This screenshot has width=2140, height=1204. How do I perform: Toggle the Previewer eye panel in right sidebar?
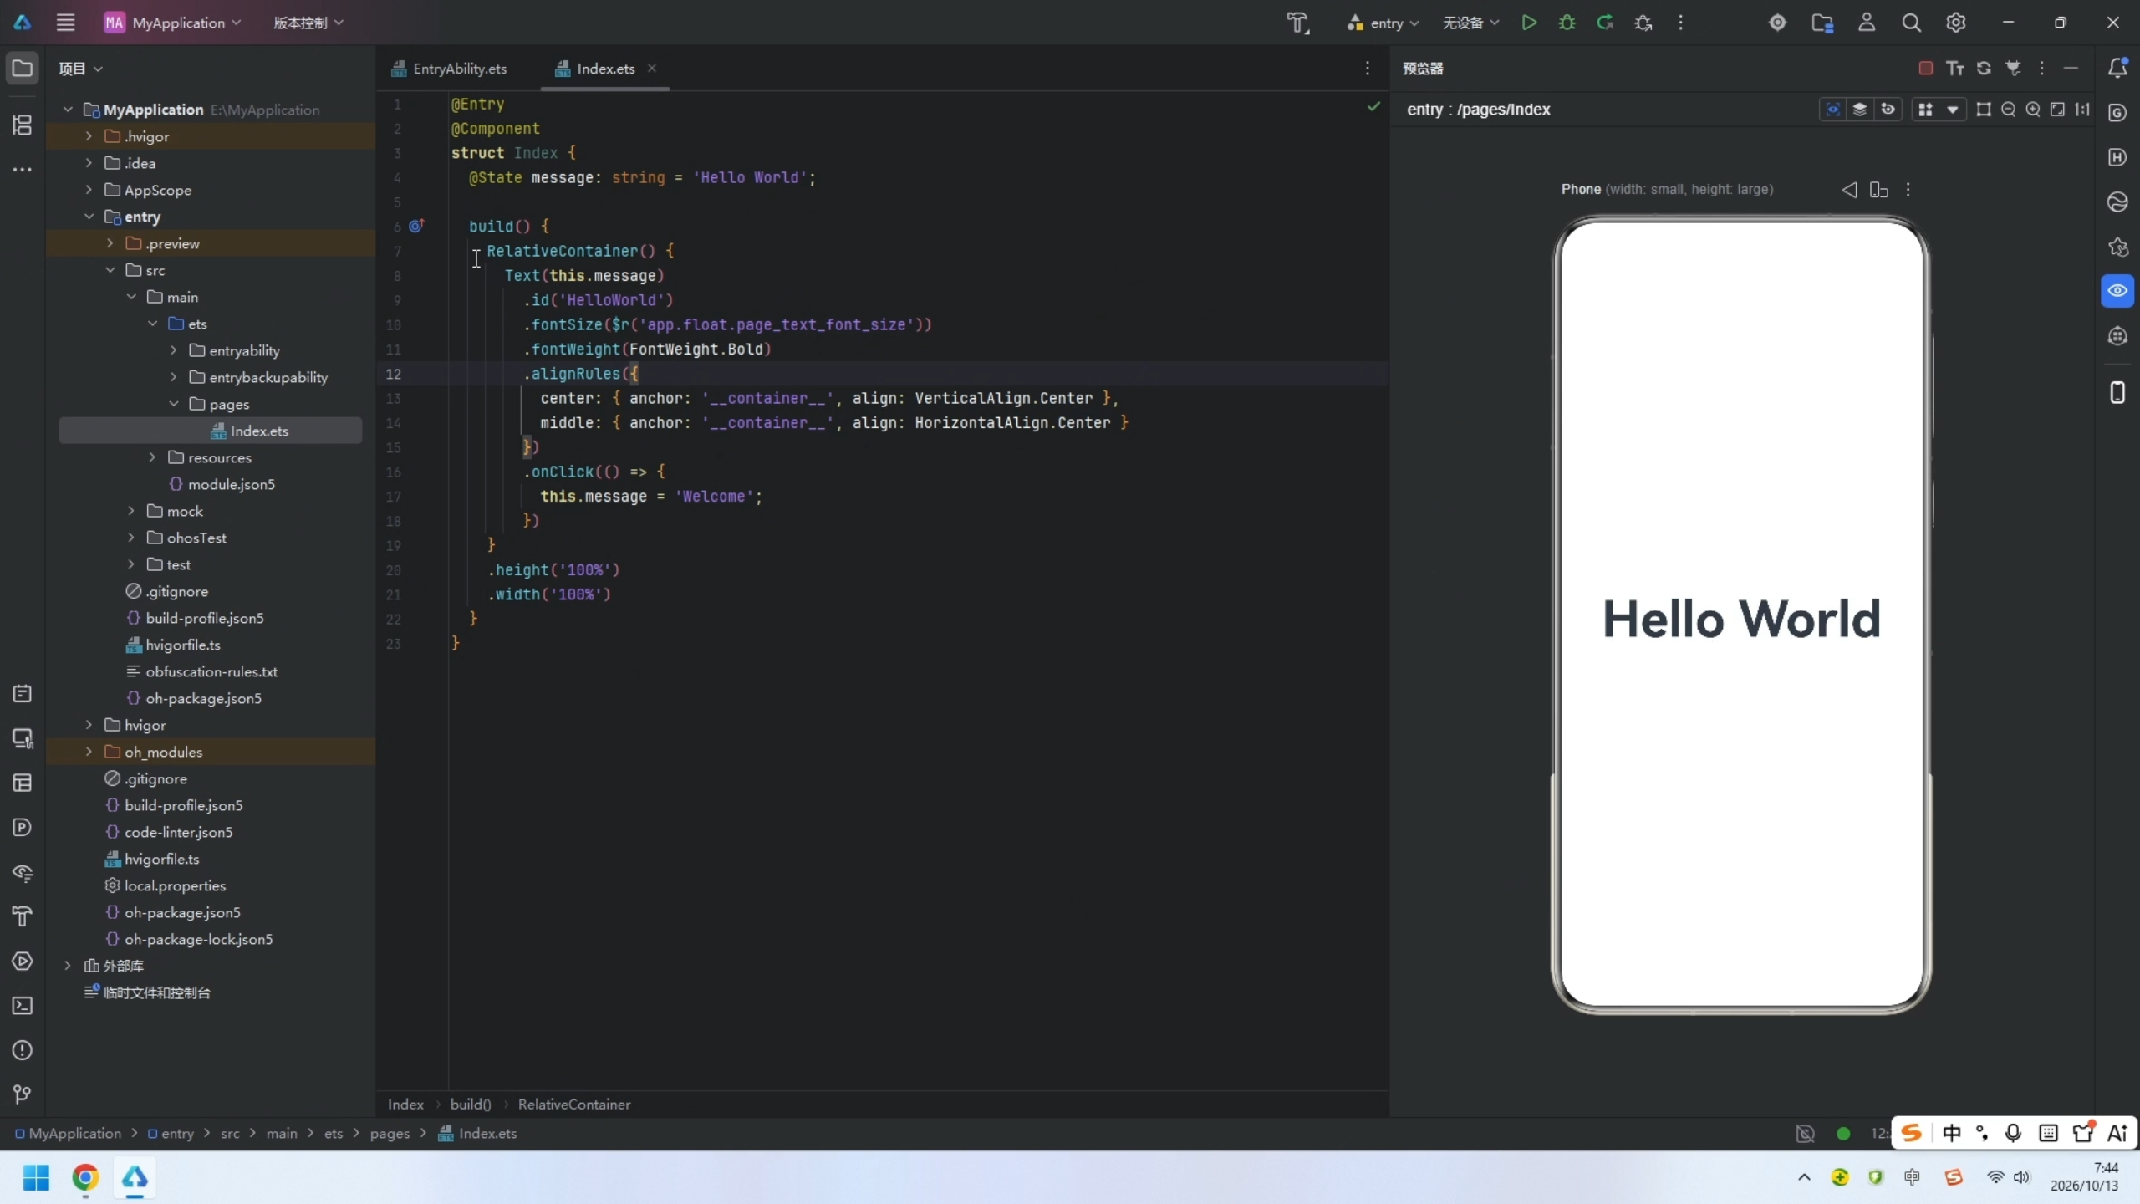point(2117,291)
